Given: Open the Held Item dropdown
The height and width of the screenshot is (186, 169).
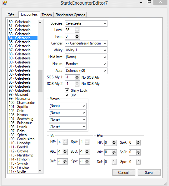Looking at the screenshot, I should (x=86, y=57).
